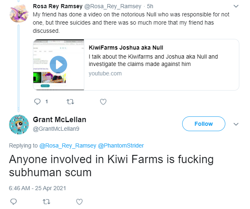The height and width of the screenshot is (209, 250).
Task: Open Grant McLellan's avatar
Action: click(x=19, y=125)
